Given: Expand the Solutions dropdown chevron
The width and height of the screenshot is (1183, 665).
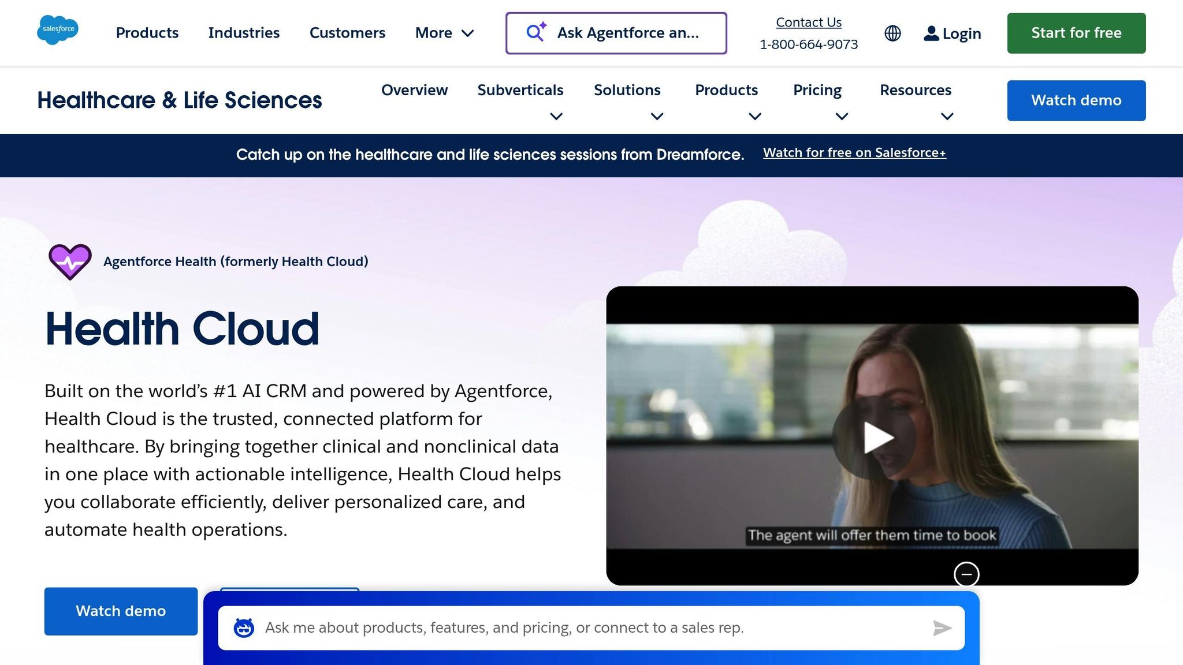Looking at the screenshot, I should pyautogui.click(x=657, y=117).
